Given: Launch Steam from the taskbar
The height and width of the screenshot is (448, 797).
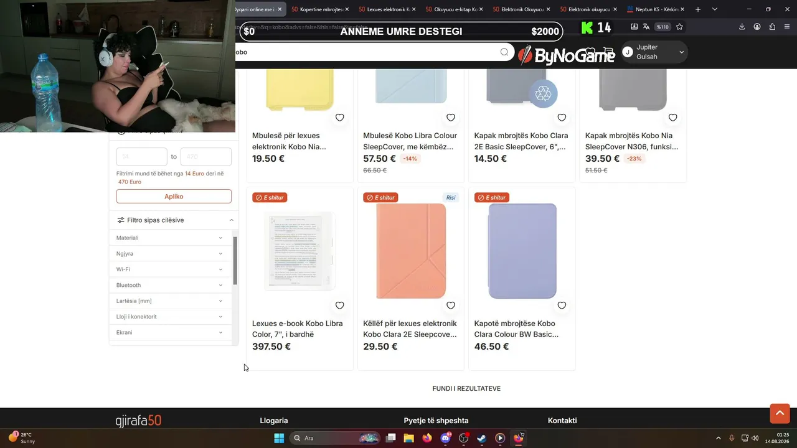Looking at the screenshot, I should (482, 438).
